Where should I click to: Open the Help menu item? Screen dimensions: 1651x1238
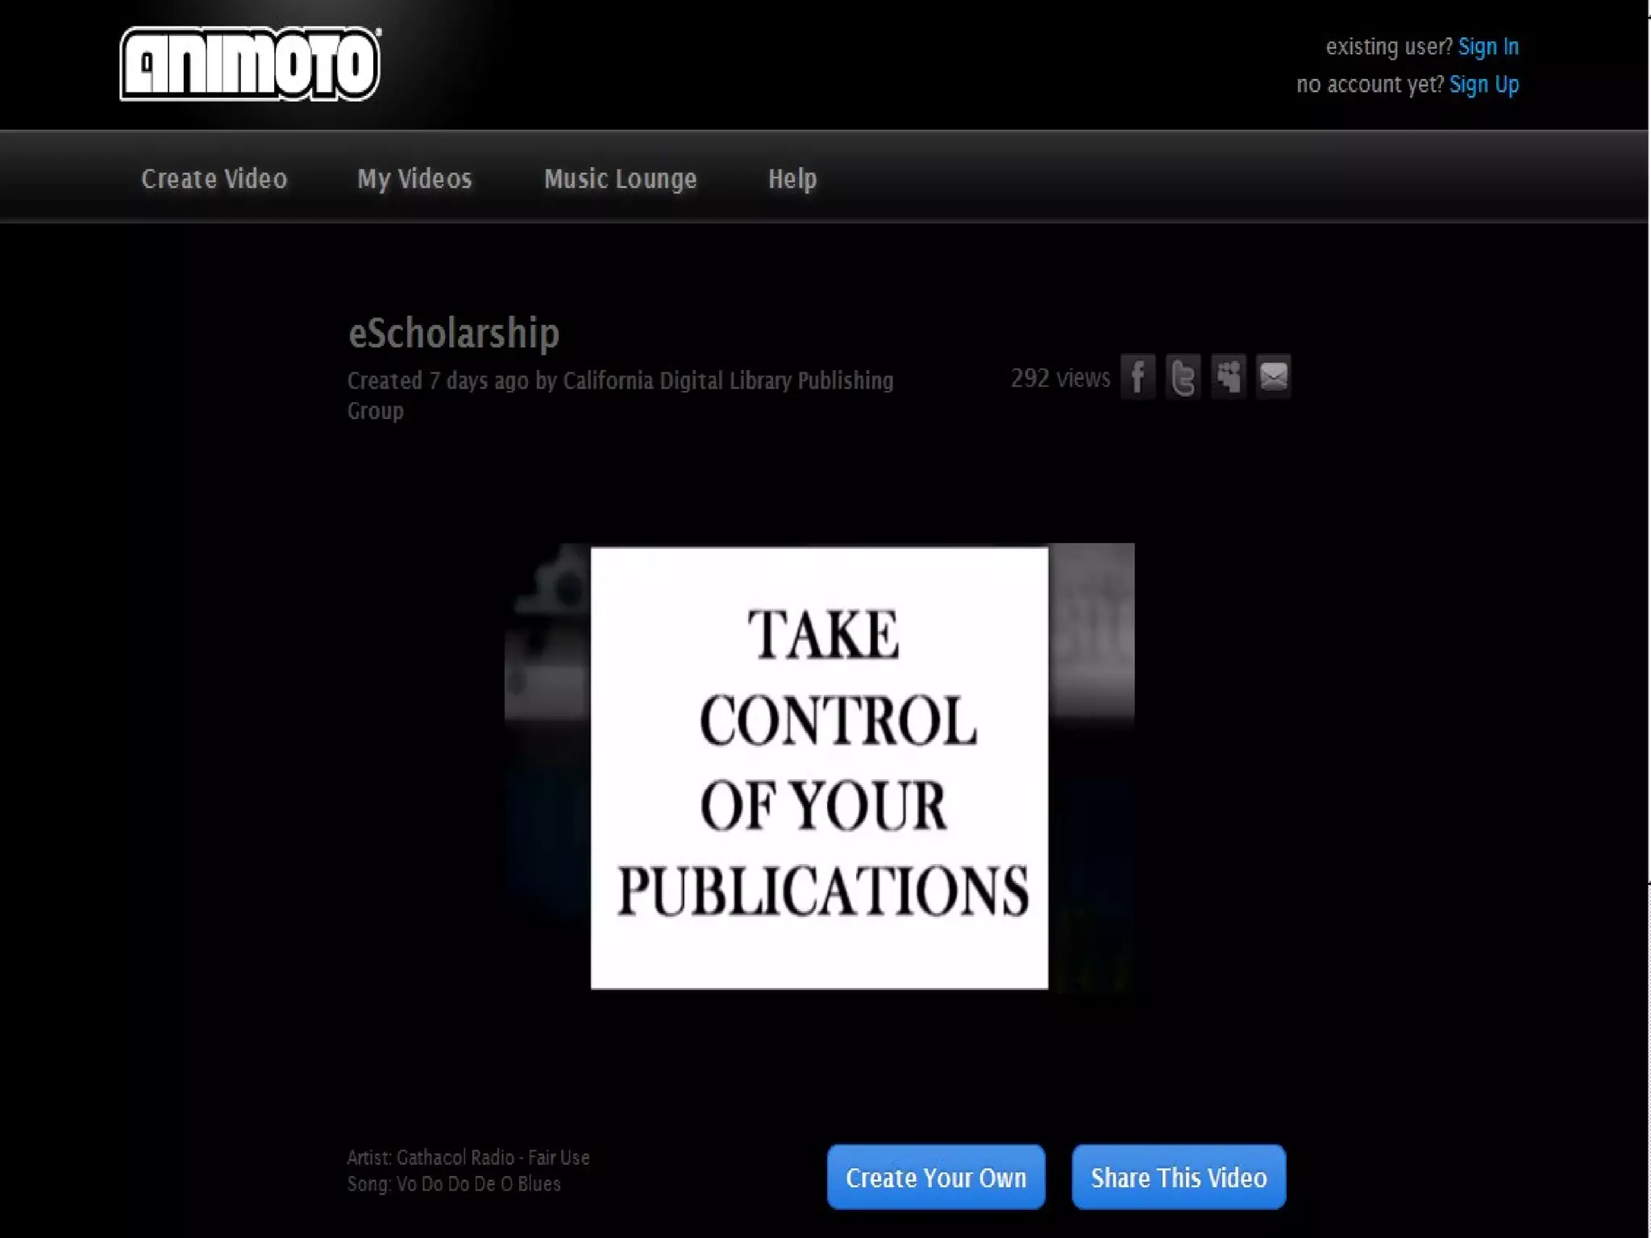tap(792, 179)
